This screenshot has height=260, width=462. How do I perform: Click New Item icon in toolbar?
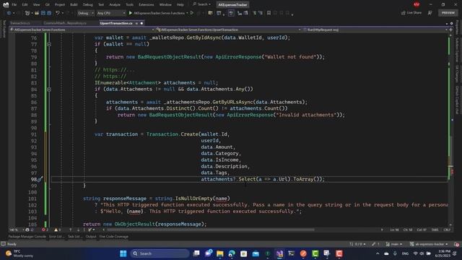click(27, 13)
